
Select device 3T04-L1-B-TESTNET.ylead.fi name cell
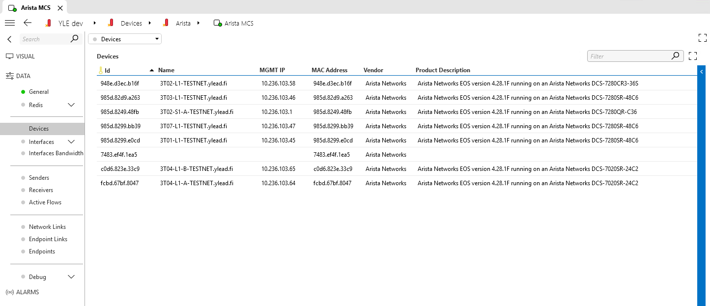[x=197, y=169]
